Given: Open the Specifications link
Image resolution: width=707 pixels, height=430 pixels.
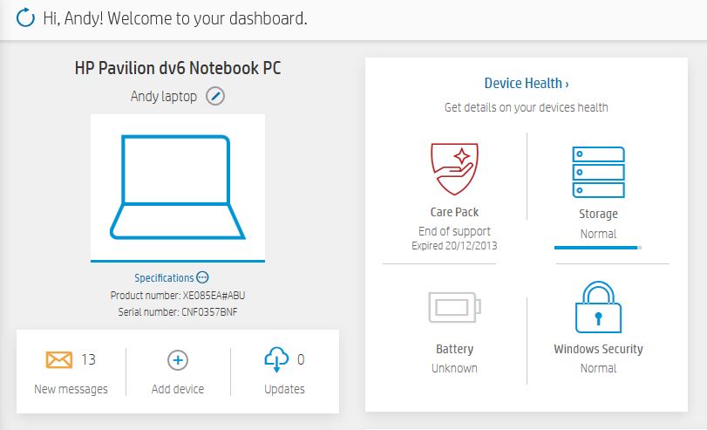Looking at the screenshot, I should point(164,277).
